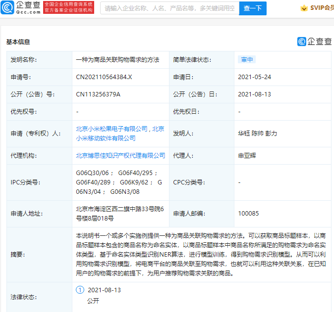
Task: Click the IPC code G06Q30/06
Action: (92, 173)
